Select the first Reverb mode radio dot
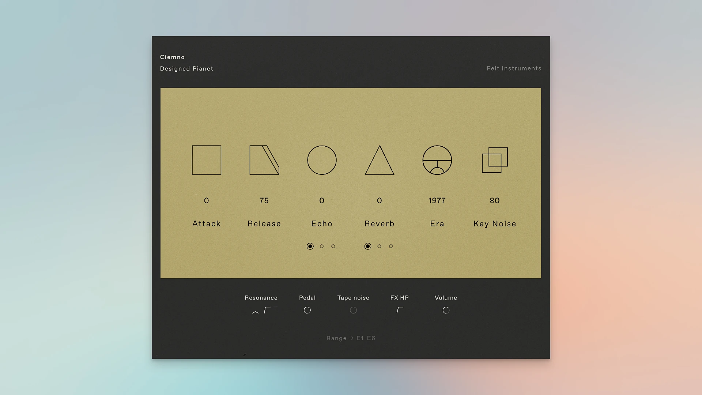The width and height of the screenshot is (702, 395). click(x=368, y=246)
